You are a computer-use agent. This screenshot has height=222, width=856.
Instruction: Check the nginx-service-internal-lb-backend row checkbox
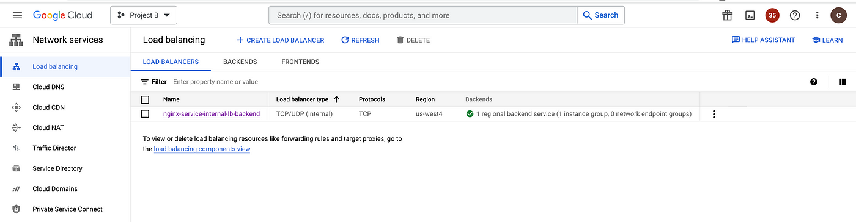tap(145, 114)
